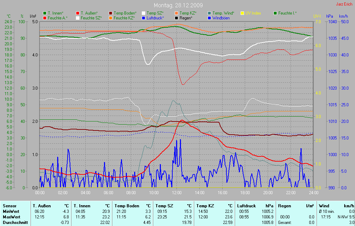Select the 'Feuchte A.*' legend label
This screenshot has width=355, height=226.
[x=58, y=18]
